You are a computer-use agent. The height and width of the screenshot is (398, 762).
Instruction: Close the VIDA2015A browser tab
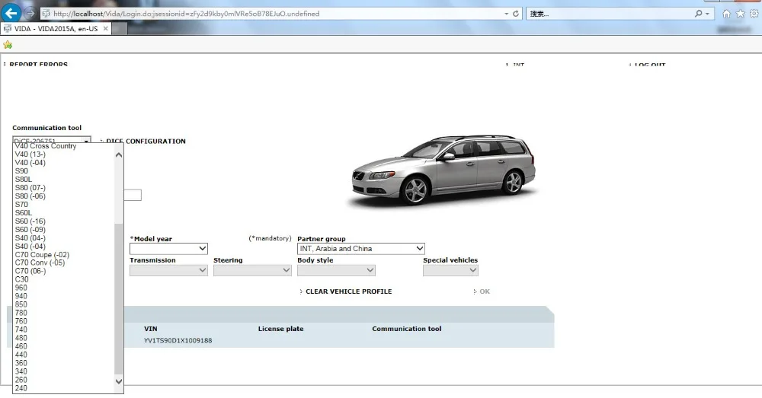(x=105, y=29)
